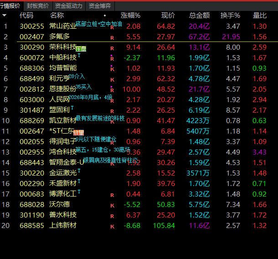Sort by the 总金额 column header

pos(200,16)
